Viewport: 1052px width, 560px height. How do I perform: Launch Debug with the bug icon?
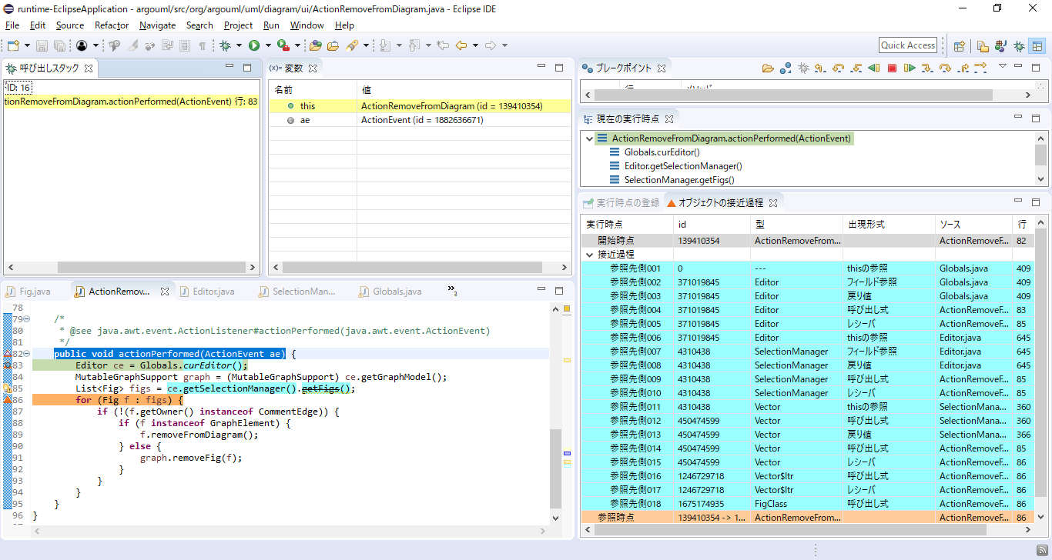pos(226,46)
